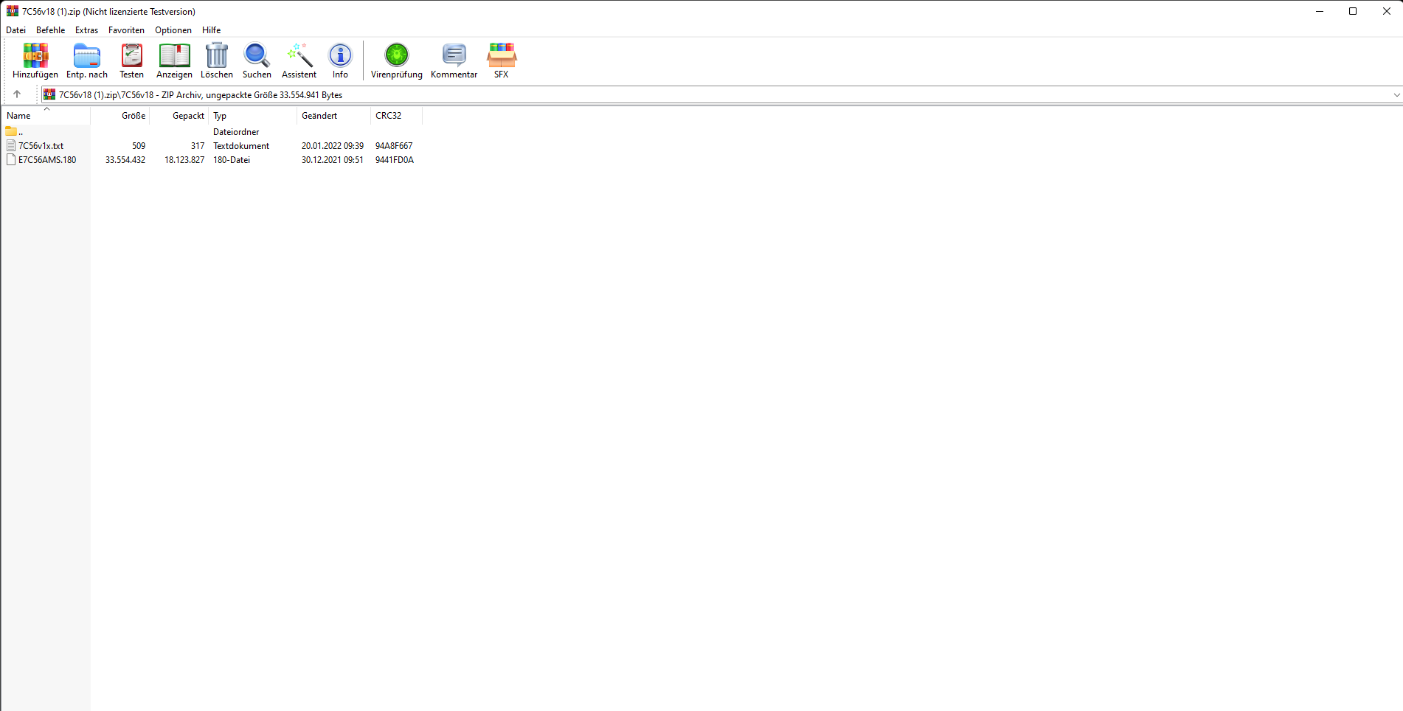Open the Optionen menu
The width and height of the screenshot is (1403, 711).
[x=173, y=30]
